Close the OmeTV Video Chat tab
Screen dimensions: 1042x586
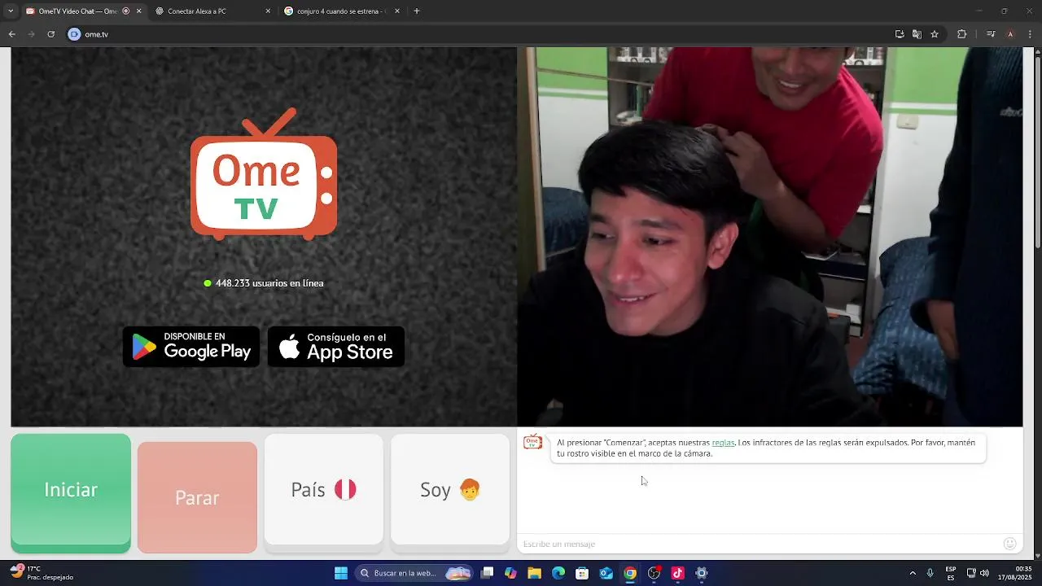(138, 11)
